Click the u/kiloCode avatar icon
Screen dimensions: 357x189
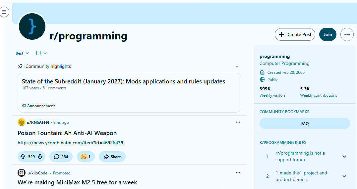[x=22, y=173]
